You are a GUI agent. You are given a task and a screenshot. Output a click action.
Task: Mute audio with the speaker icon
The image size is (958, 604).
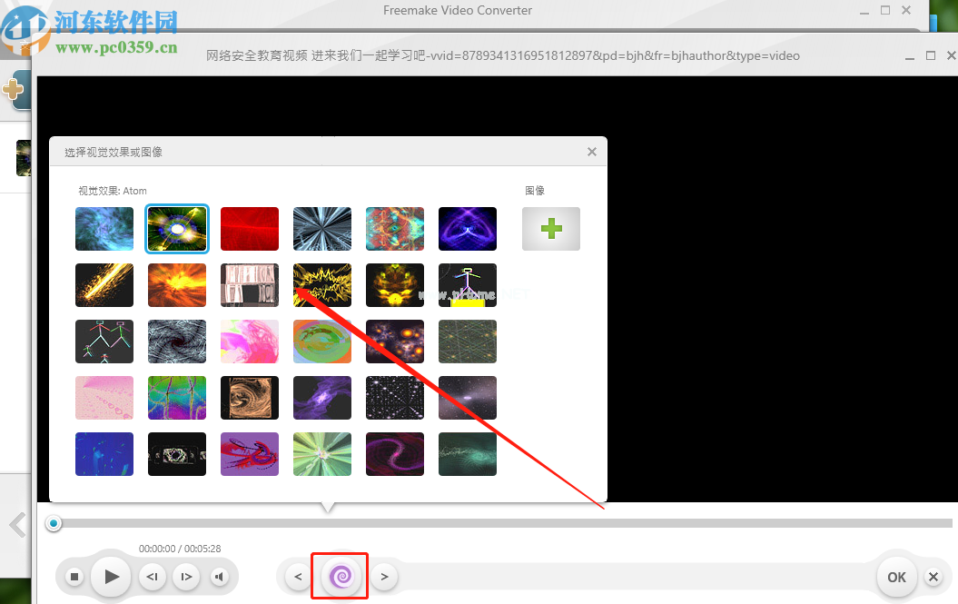click(x=219, y=576)
